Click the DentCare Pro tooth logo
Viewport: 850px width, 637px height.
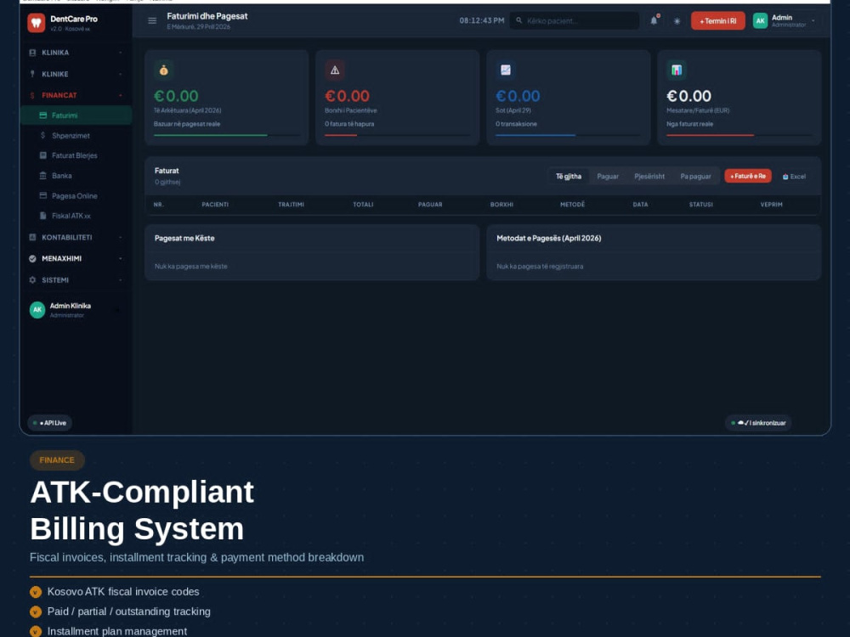(x=37, y=23)
